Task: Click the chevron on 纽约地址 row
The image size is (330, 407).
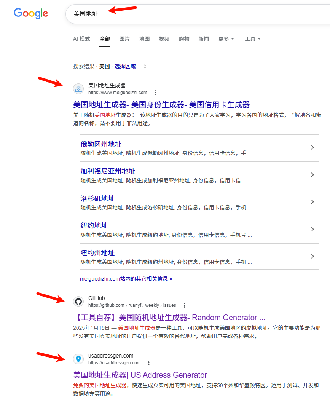Action: coord(312,229)
